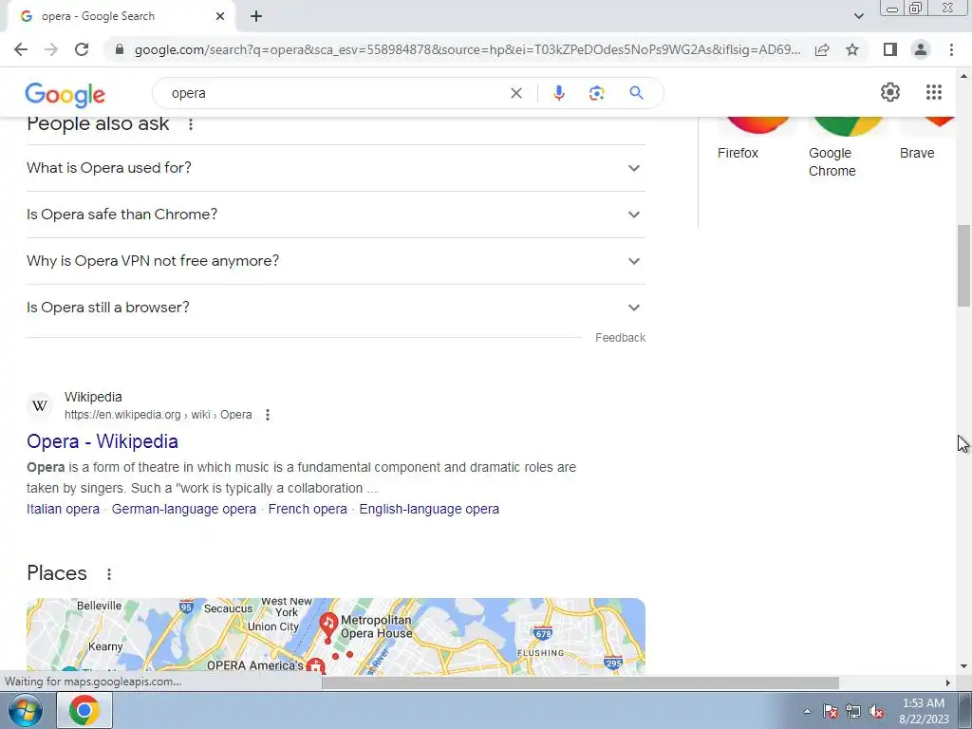The width and height of the screenshot is (972, 729).
Task: Open a new tab with plus button
Action: click(x=256, y=16)
